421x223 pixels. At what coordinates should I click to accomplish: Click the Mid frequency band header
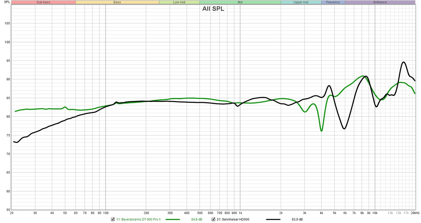click(240, 2)
